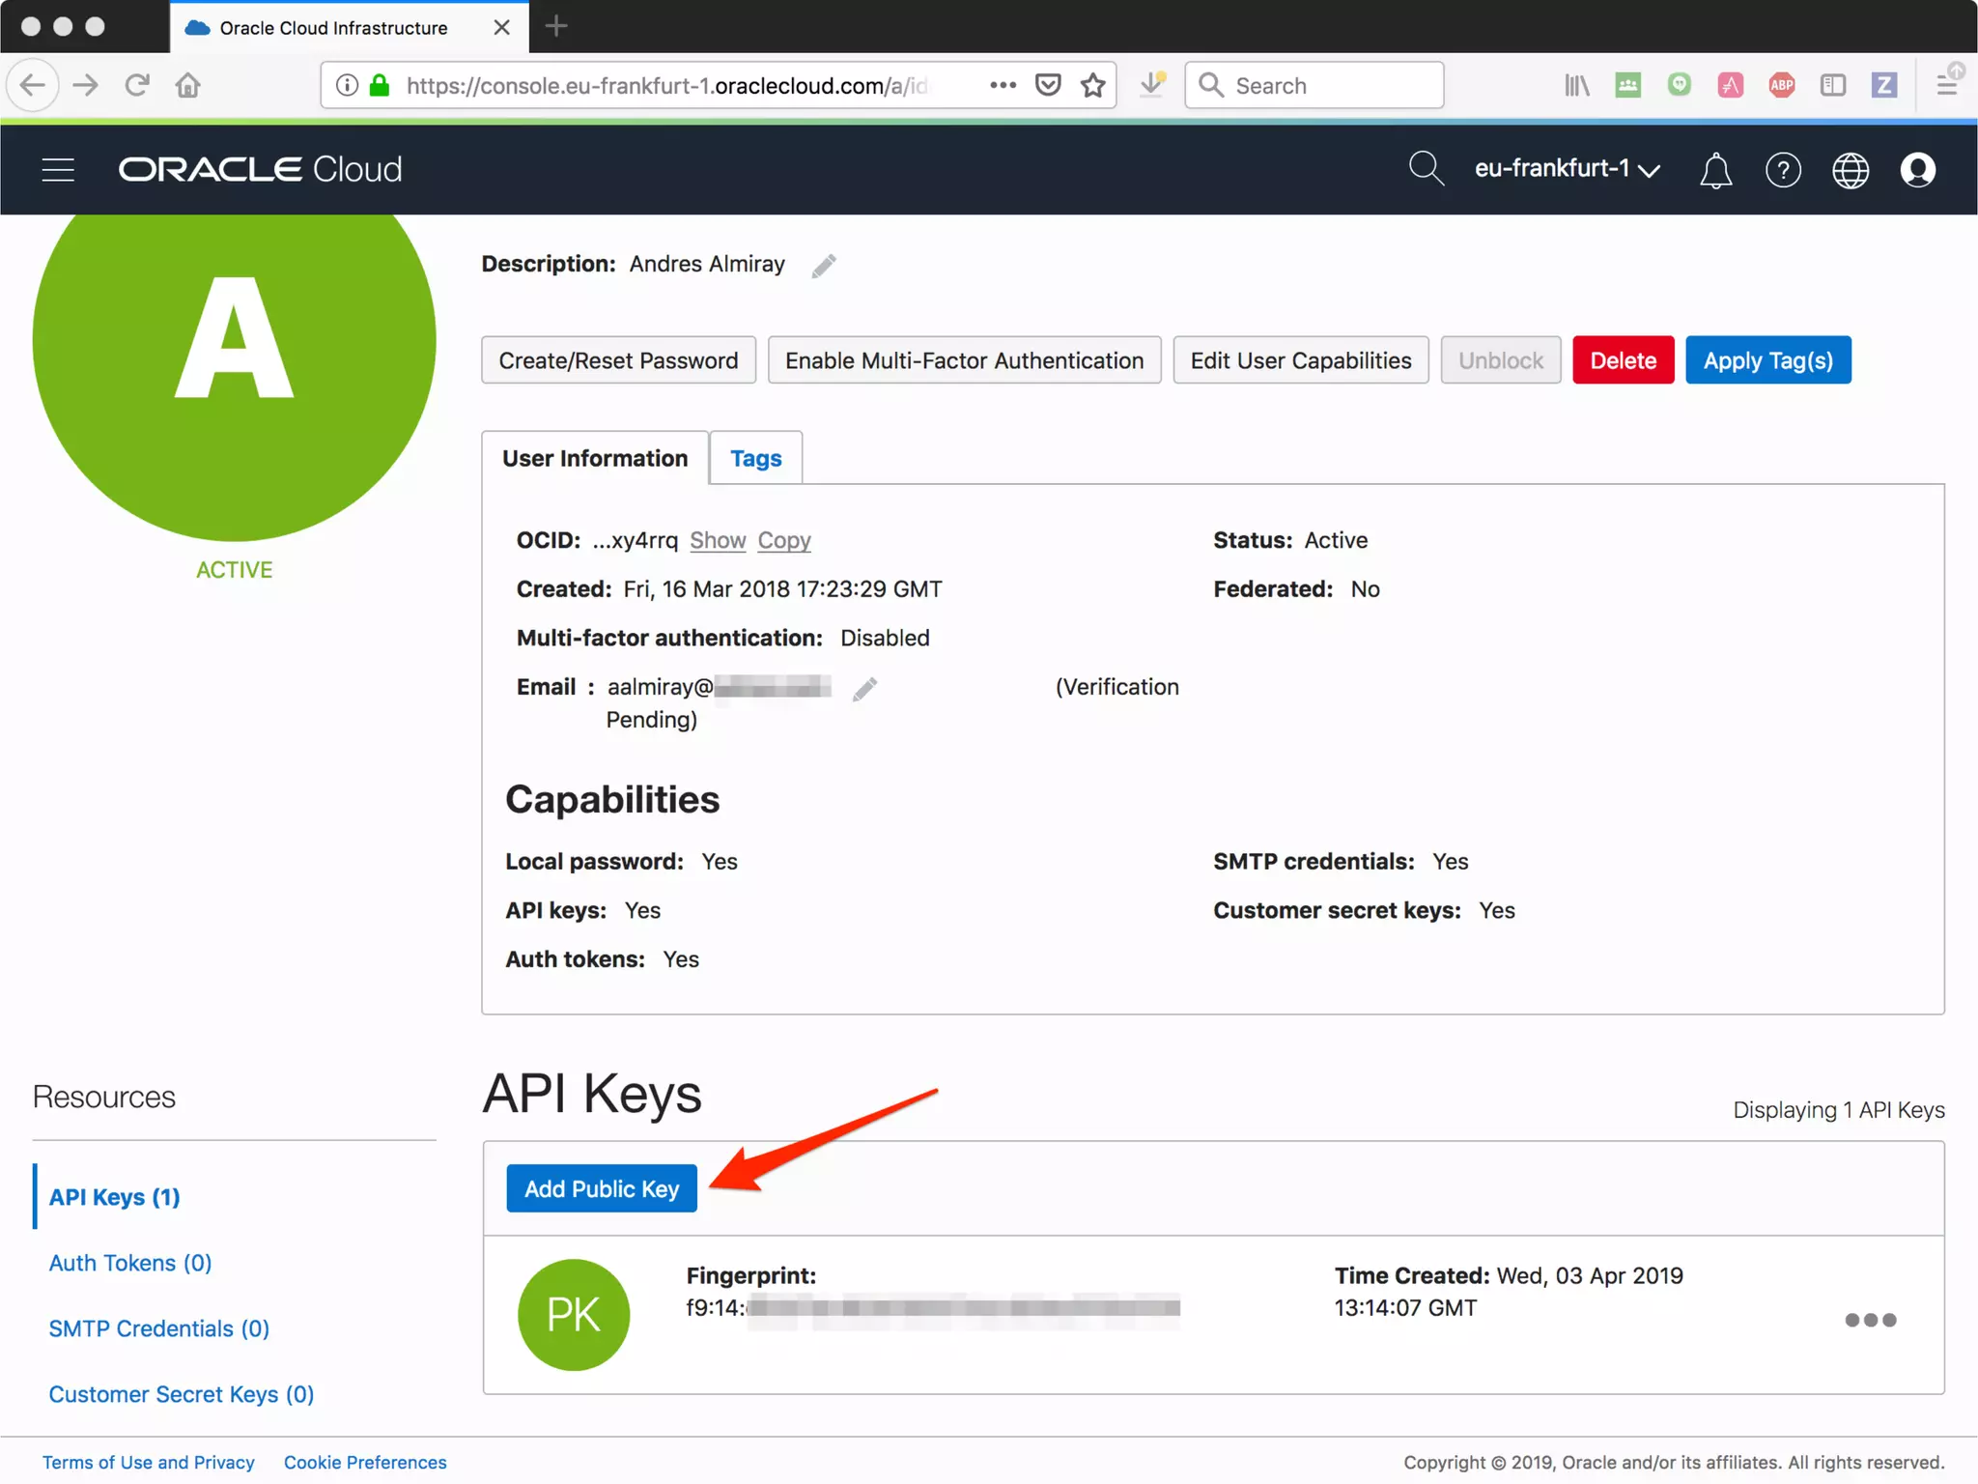1978x1484 pixels.
Task: Edit the description with the pencil icon
Action: (824, 265)
